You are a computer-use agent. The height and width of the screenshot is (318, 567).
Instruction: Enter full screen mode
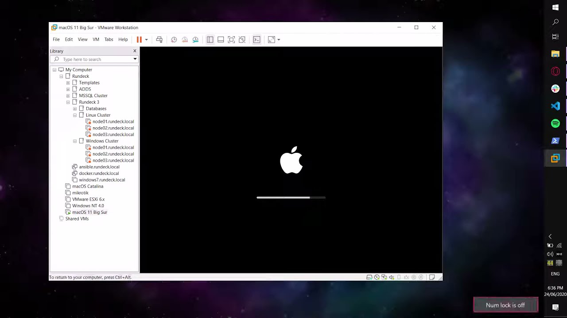click(231, 40)
